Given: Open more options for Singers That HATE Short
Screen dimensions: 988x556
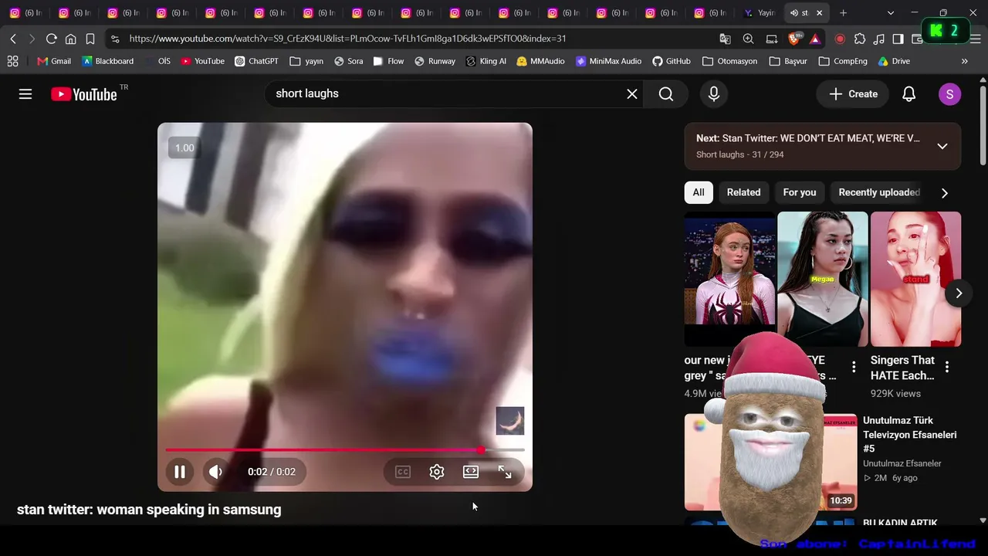Looking at the screenshot, I should pos(947,368).
